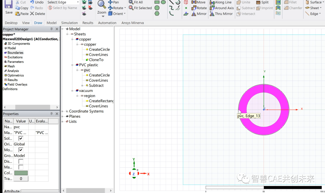Select the Along Line move tool
325x193 pixels.
[221, 2]
